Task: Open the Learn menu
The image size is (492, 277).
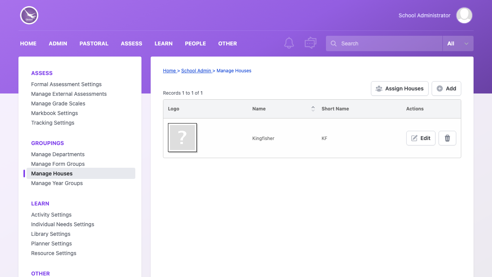Action: tap(164, 43)
